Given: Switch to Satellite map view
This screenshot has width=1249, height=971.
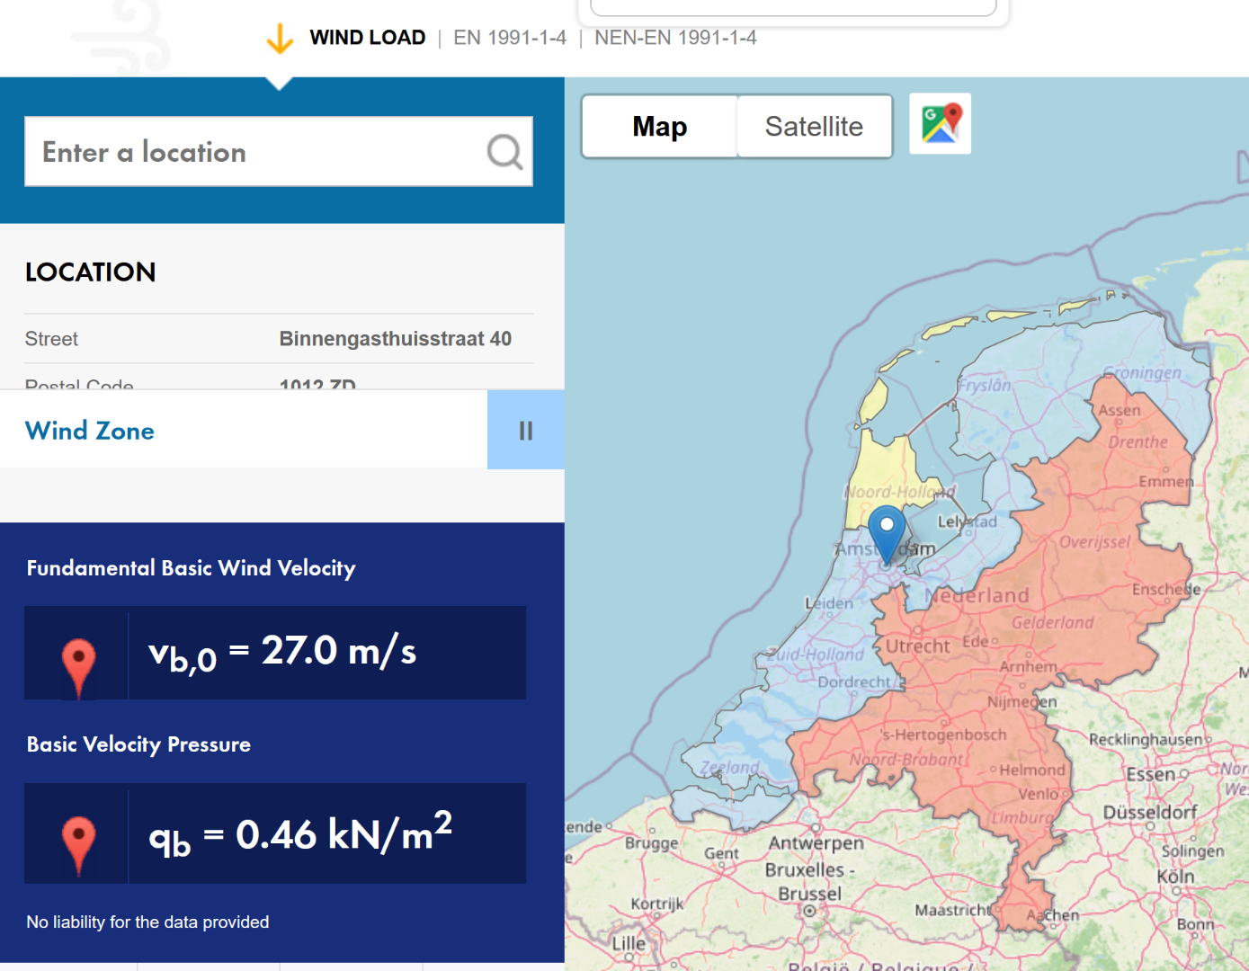Looking at the screenshot, I should pyautogui.click(x=814, y=127).
